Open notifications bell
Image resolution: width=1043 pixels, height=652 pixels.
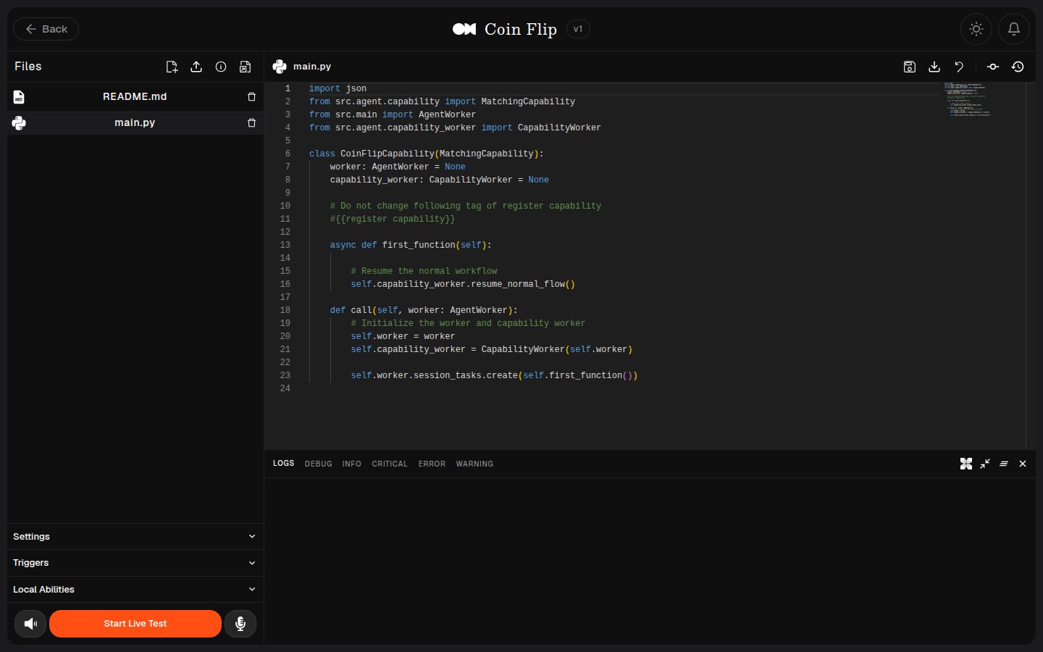point(1014,29)
